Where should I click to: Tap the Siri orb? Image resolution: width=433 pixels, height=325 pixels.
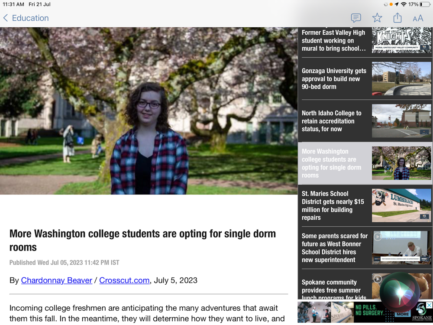click(x=400, y=292)
